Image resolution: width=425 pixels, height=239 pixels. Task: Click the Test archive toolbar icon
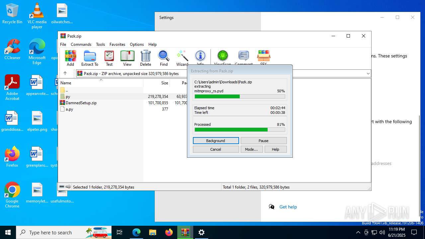(109, 58)
